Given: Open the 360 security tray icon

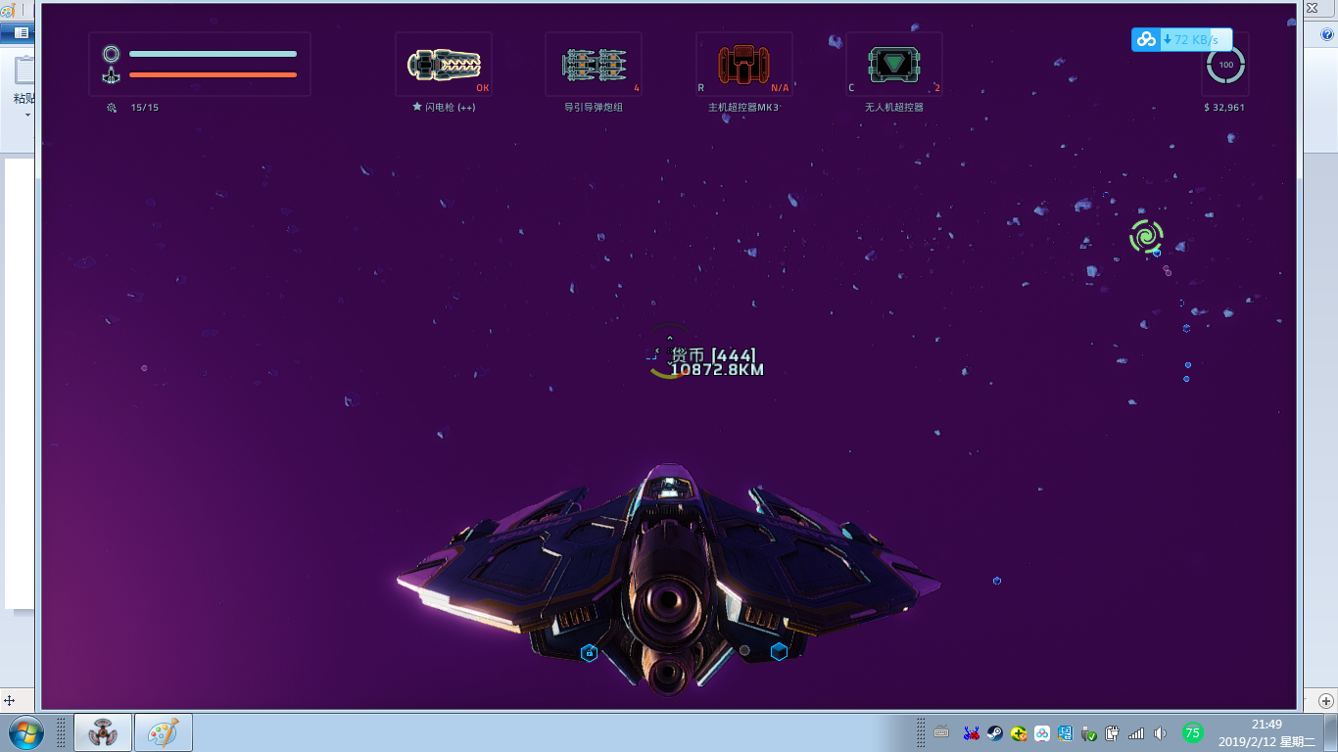Looking at the screenshot, I should tap(1019, 732).
